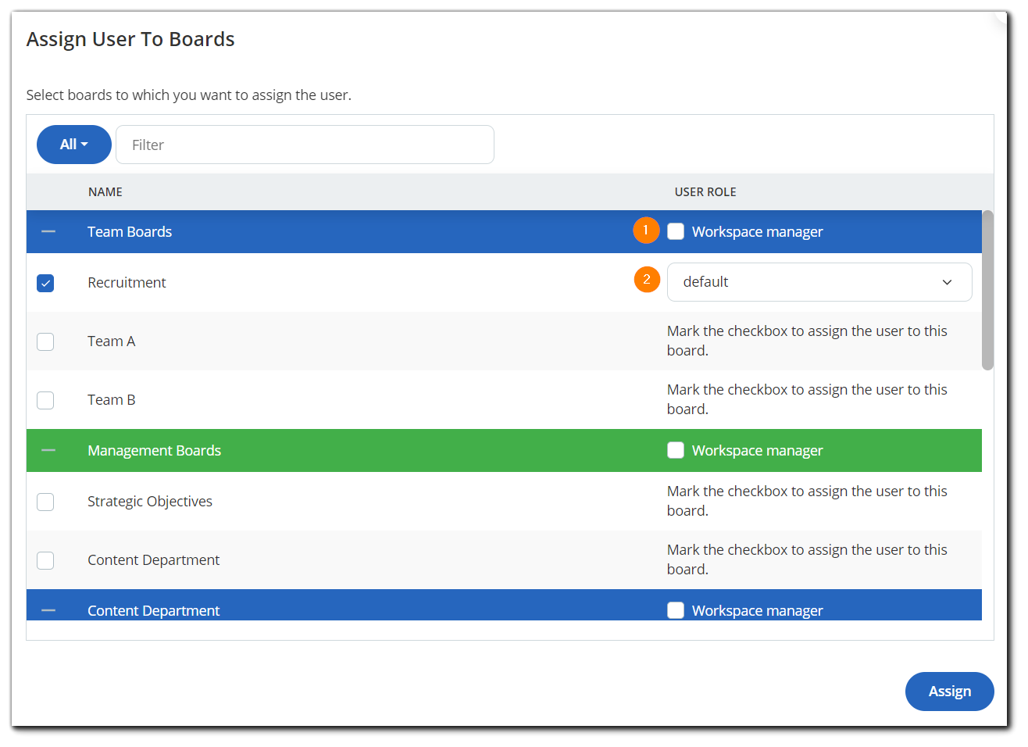The image size is (1028, 747).
Task: Select the Team A board name
Action: tap(112, 341)
